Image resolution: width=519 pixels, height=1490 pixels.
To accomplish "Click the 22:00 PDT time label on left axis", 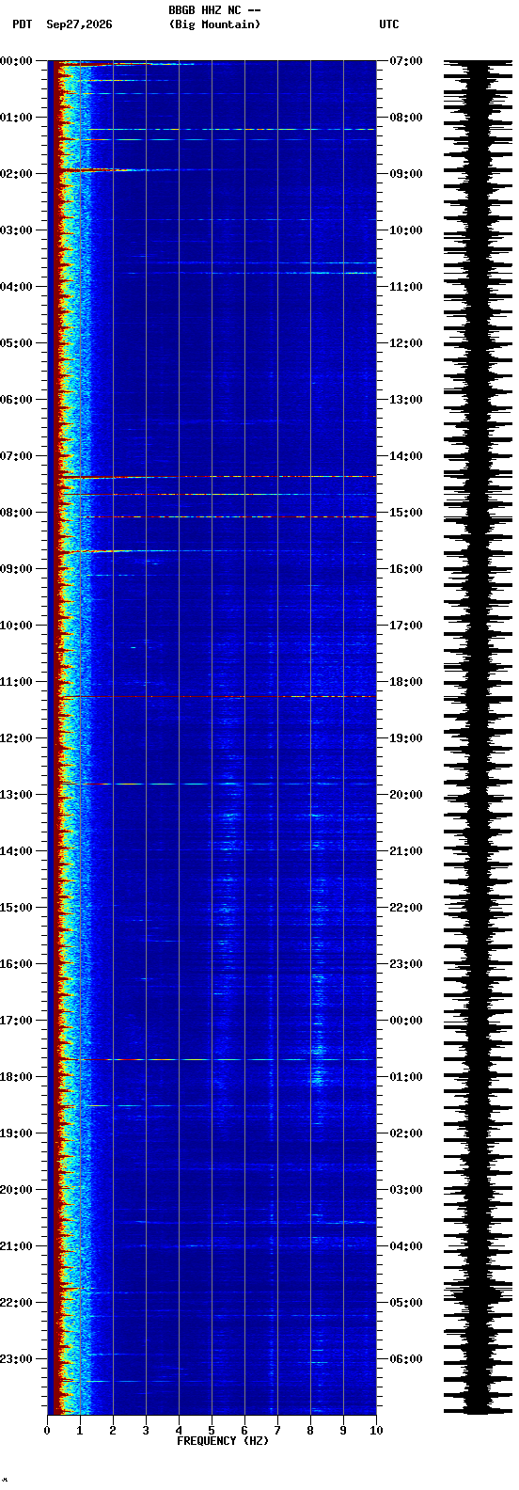I will [x=17, y=1303].
